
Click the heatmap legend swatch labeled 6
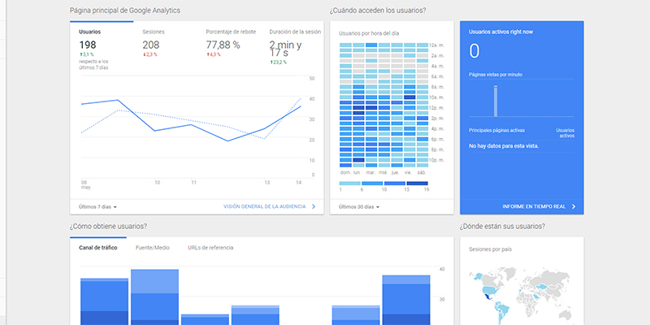372,184
